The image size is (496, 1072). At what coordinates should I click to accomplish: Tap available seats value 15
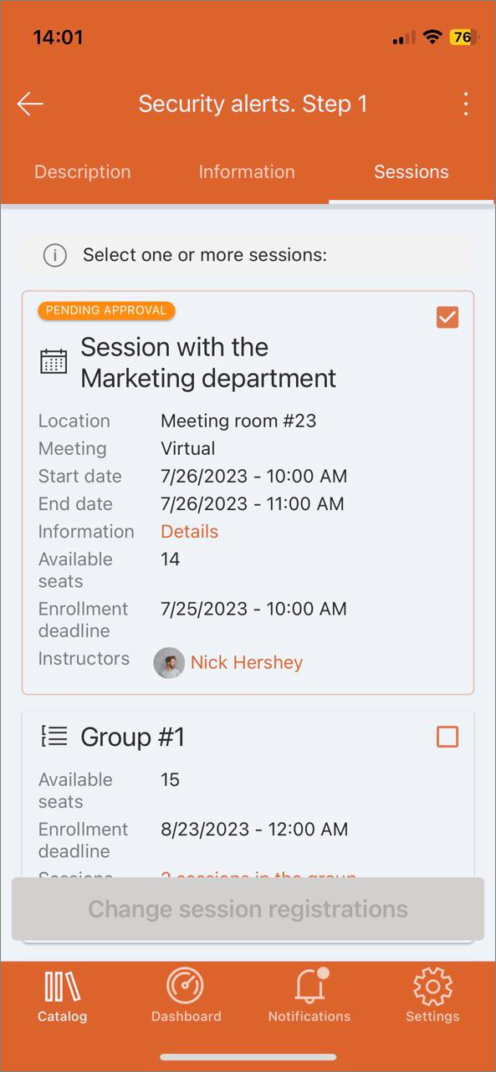pyautogui.click(x=171, y=780)
